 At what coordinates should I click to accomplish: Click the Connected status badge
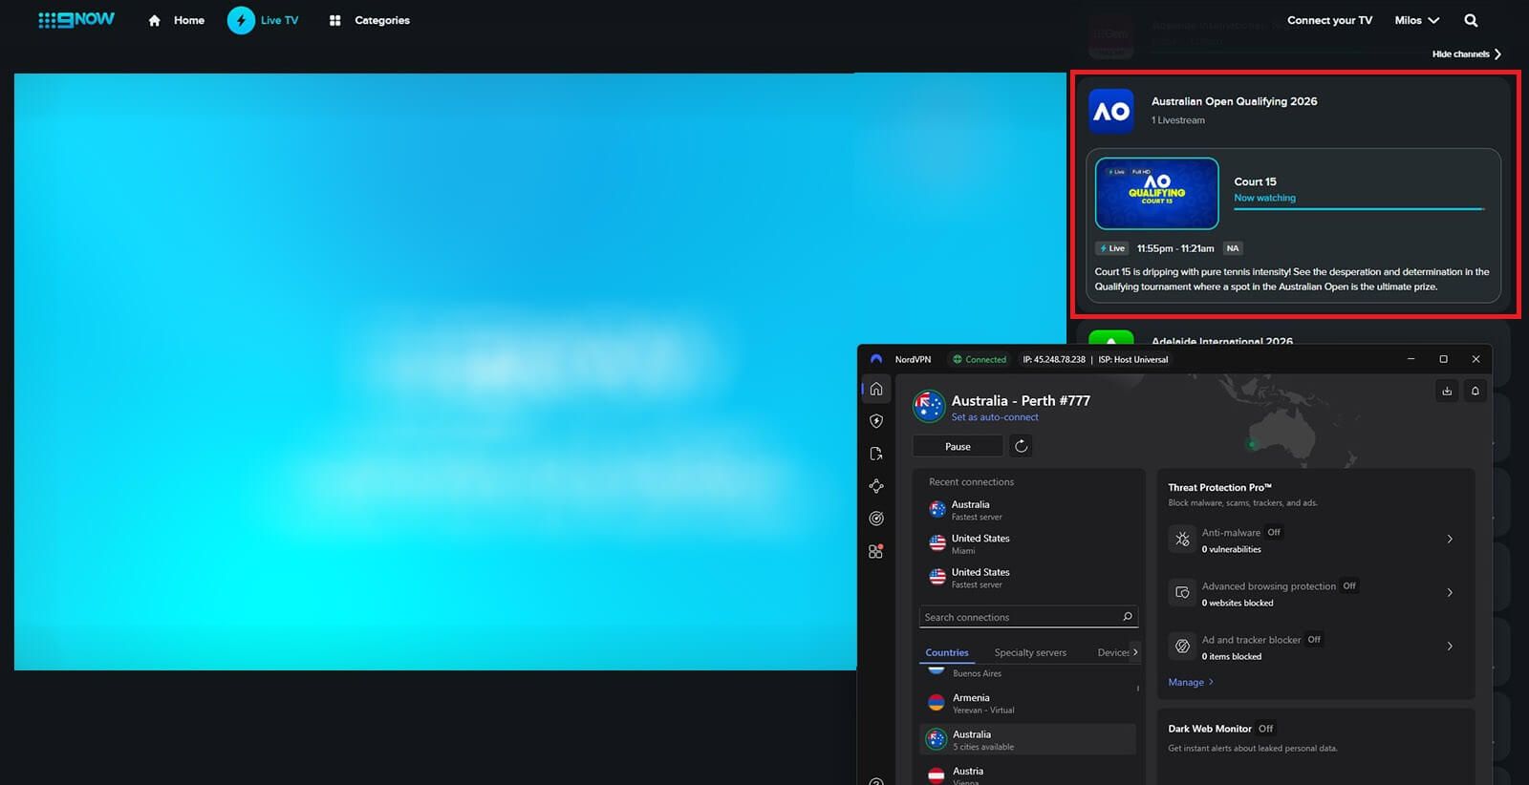pos(980,359)
